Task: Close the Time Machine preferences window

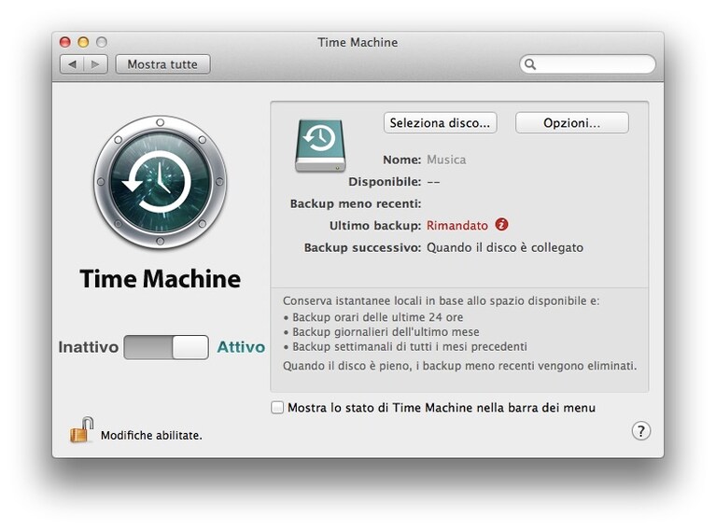Action: [65, 42]
